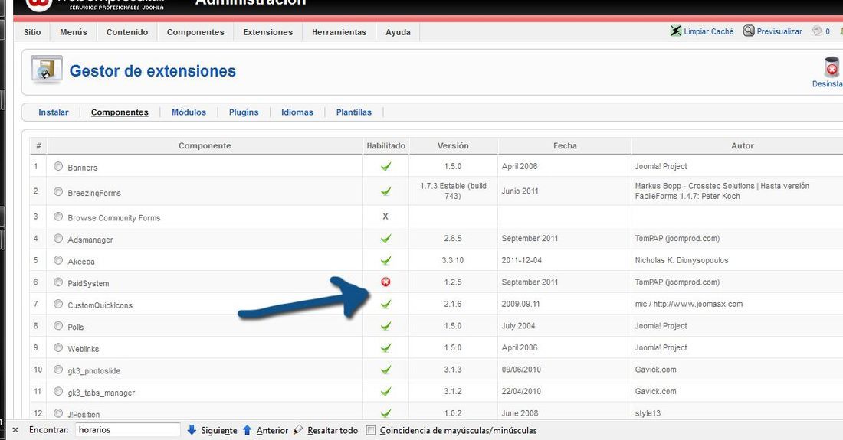The width and height of the screenshot is (843, 440).
Task: Select the BreezingForms radio button
Action: 58,191
